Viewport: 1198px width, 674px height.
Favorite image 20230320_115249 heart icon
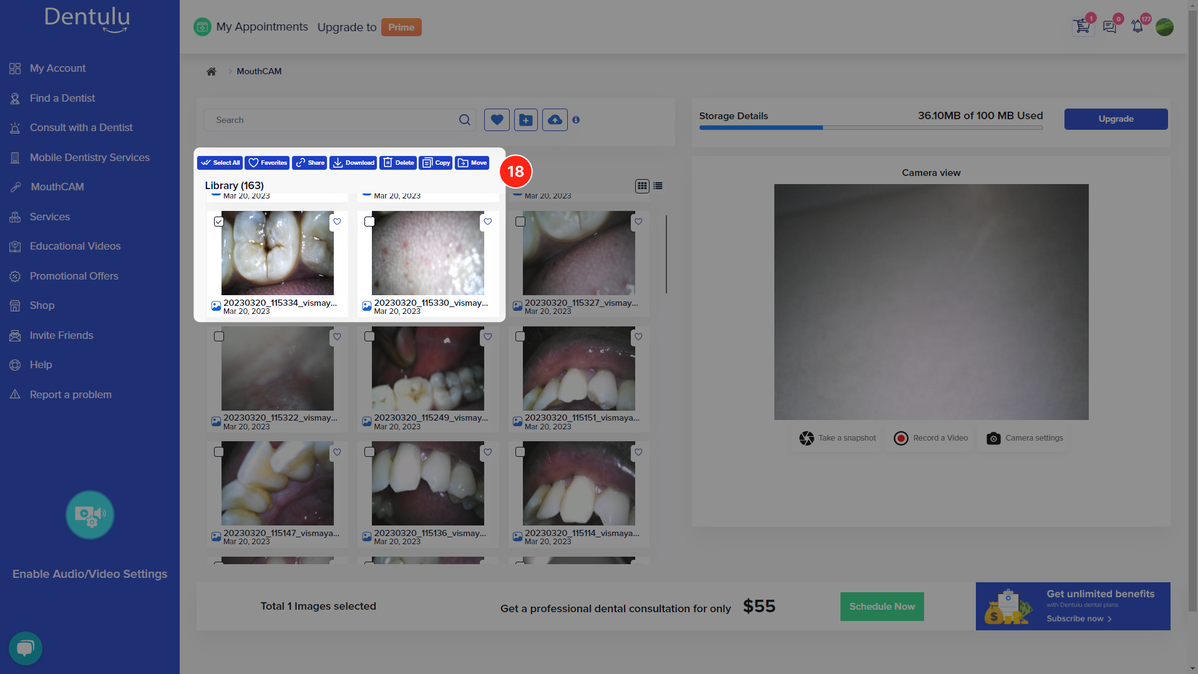click(x=488, y=337)
